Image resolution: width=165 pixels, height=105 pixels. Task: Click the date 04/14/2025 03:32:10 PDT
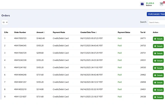[91, 89]
